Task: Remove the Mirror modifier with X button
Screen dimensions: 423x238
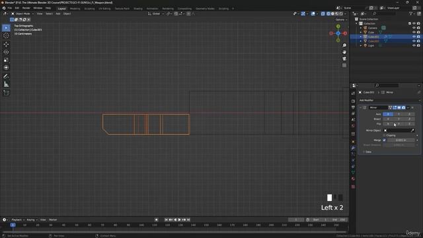Action: tap(412, 108)
